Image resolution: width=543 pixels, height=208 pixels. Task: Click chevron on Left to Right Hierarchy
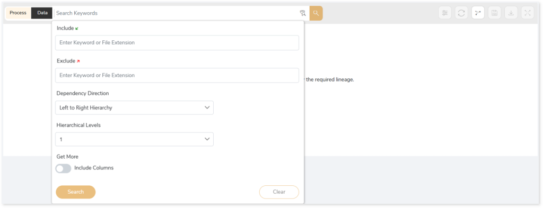(207, 107)
